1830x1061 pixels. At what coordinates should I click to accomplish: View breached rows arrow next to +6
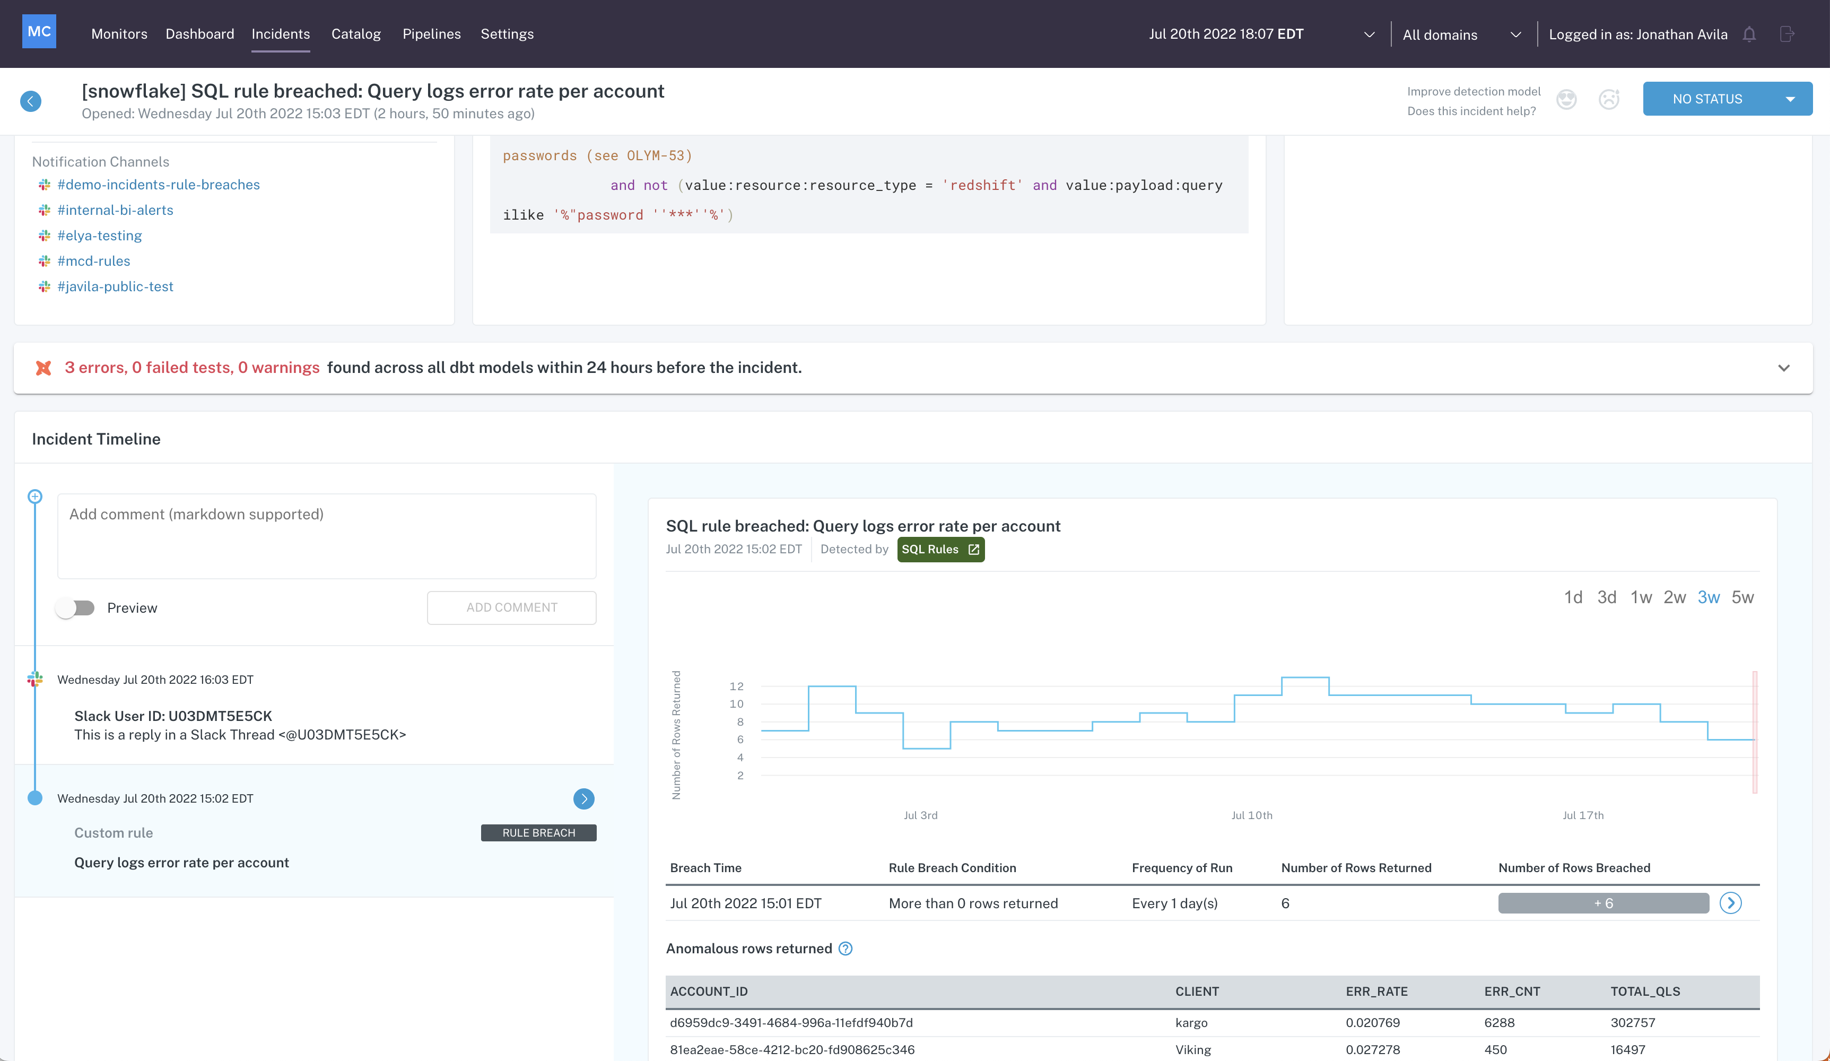pos(1730,903)
